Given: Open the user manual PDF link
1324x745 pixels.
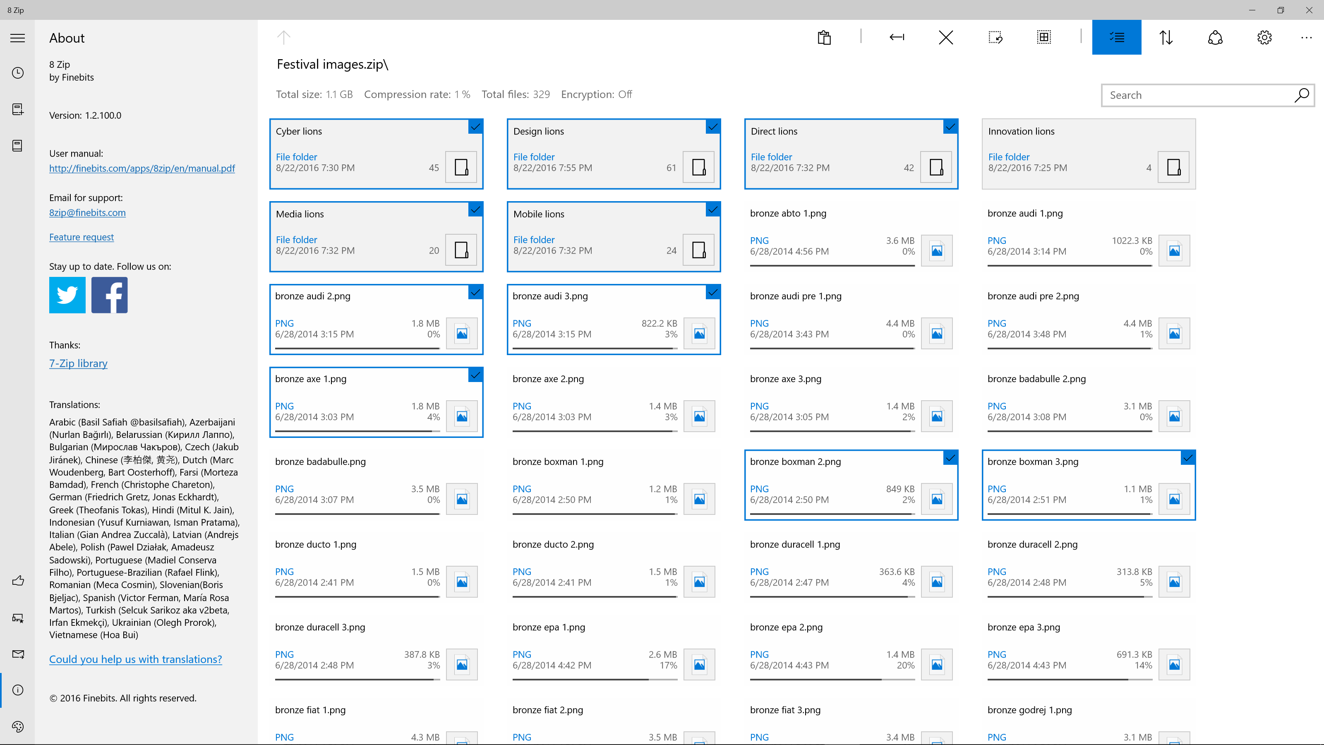Looking at the screenshot, I should point(142,168).
